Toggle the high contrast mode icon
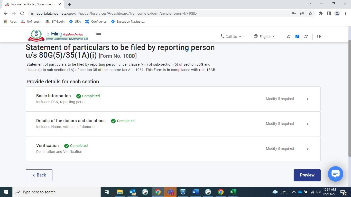The image size is (351, 197). pos(319,36)
